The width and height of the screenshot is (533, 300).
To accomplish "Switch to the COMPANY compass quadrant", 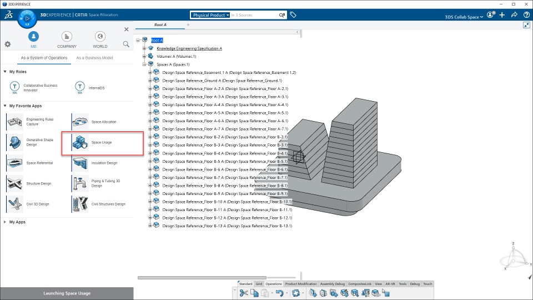I will pyautogui.click(x=67, y=40).
